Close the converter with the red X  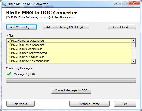134,3
